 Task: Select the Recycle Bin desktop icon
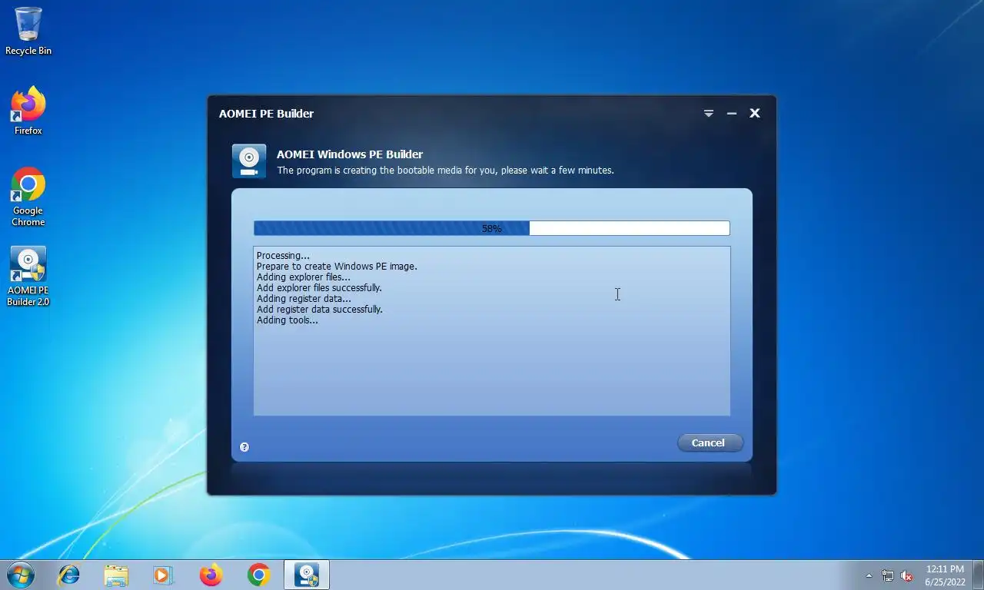coord(28,31)
